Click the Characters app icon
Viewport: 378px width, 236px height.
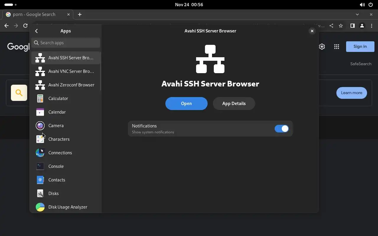click(40, 139)
